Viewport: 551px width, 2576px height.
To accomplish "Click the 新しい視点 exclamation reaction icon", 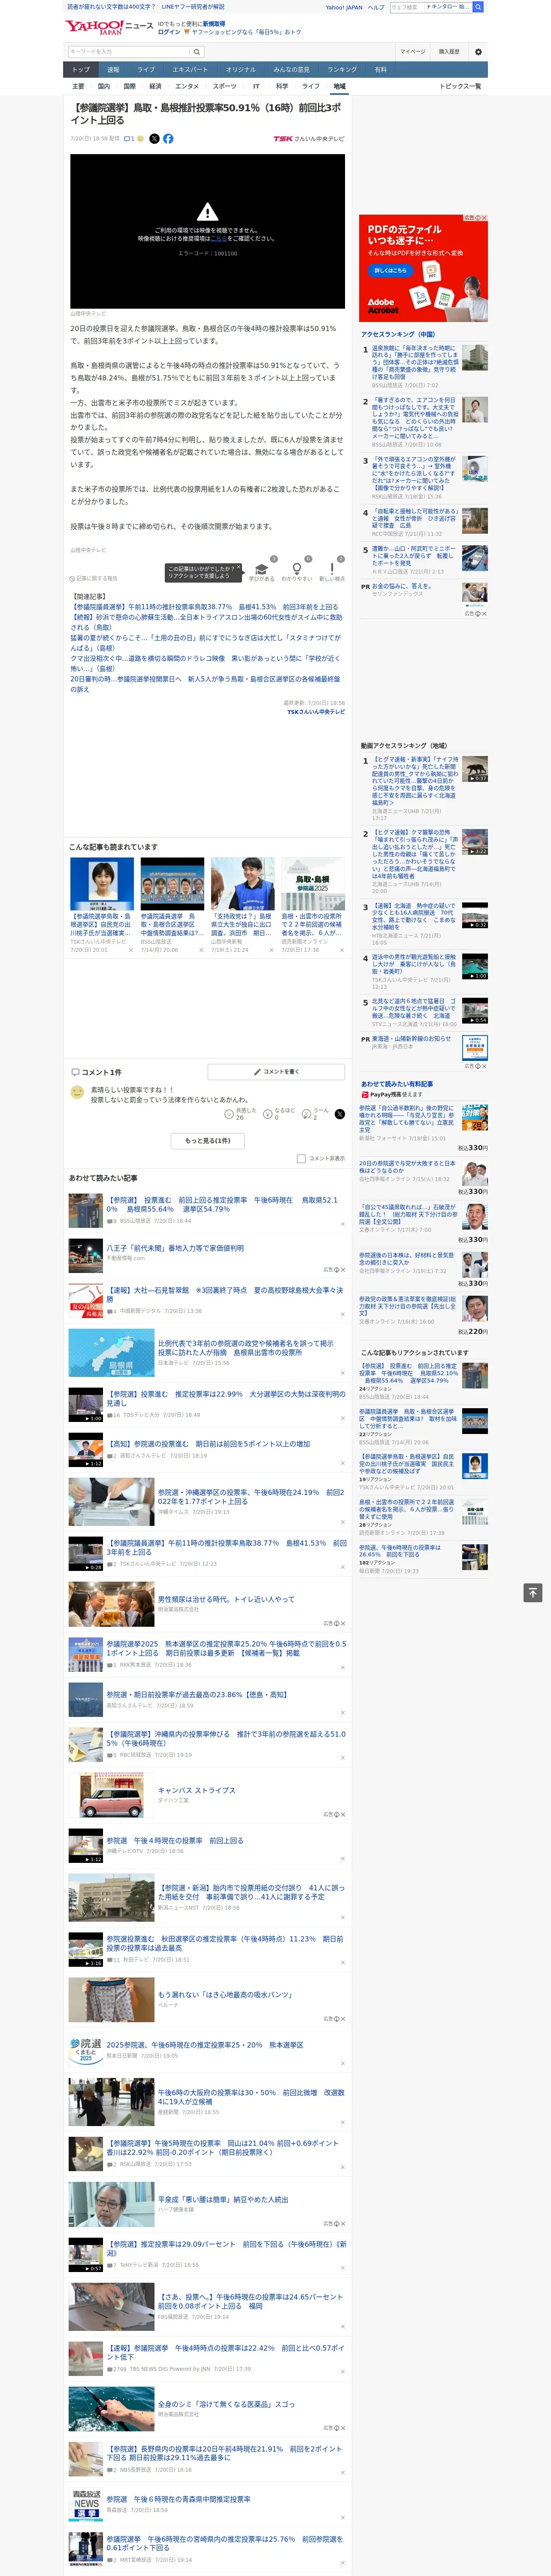I will pos(332,569).
